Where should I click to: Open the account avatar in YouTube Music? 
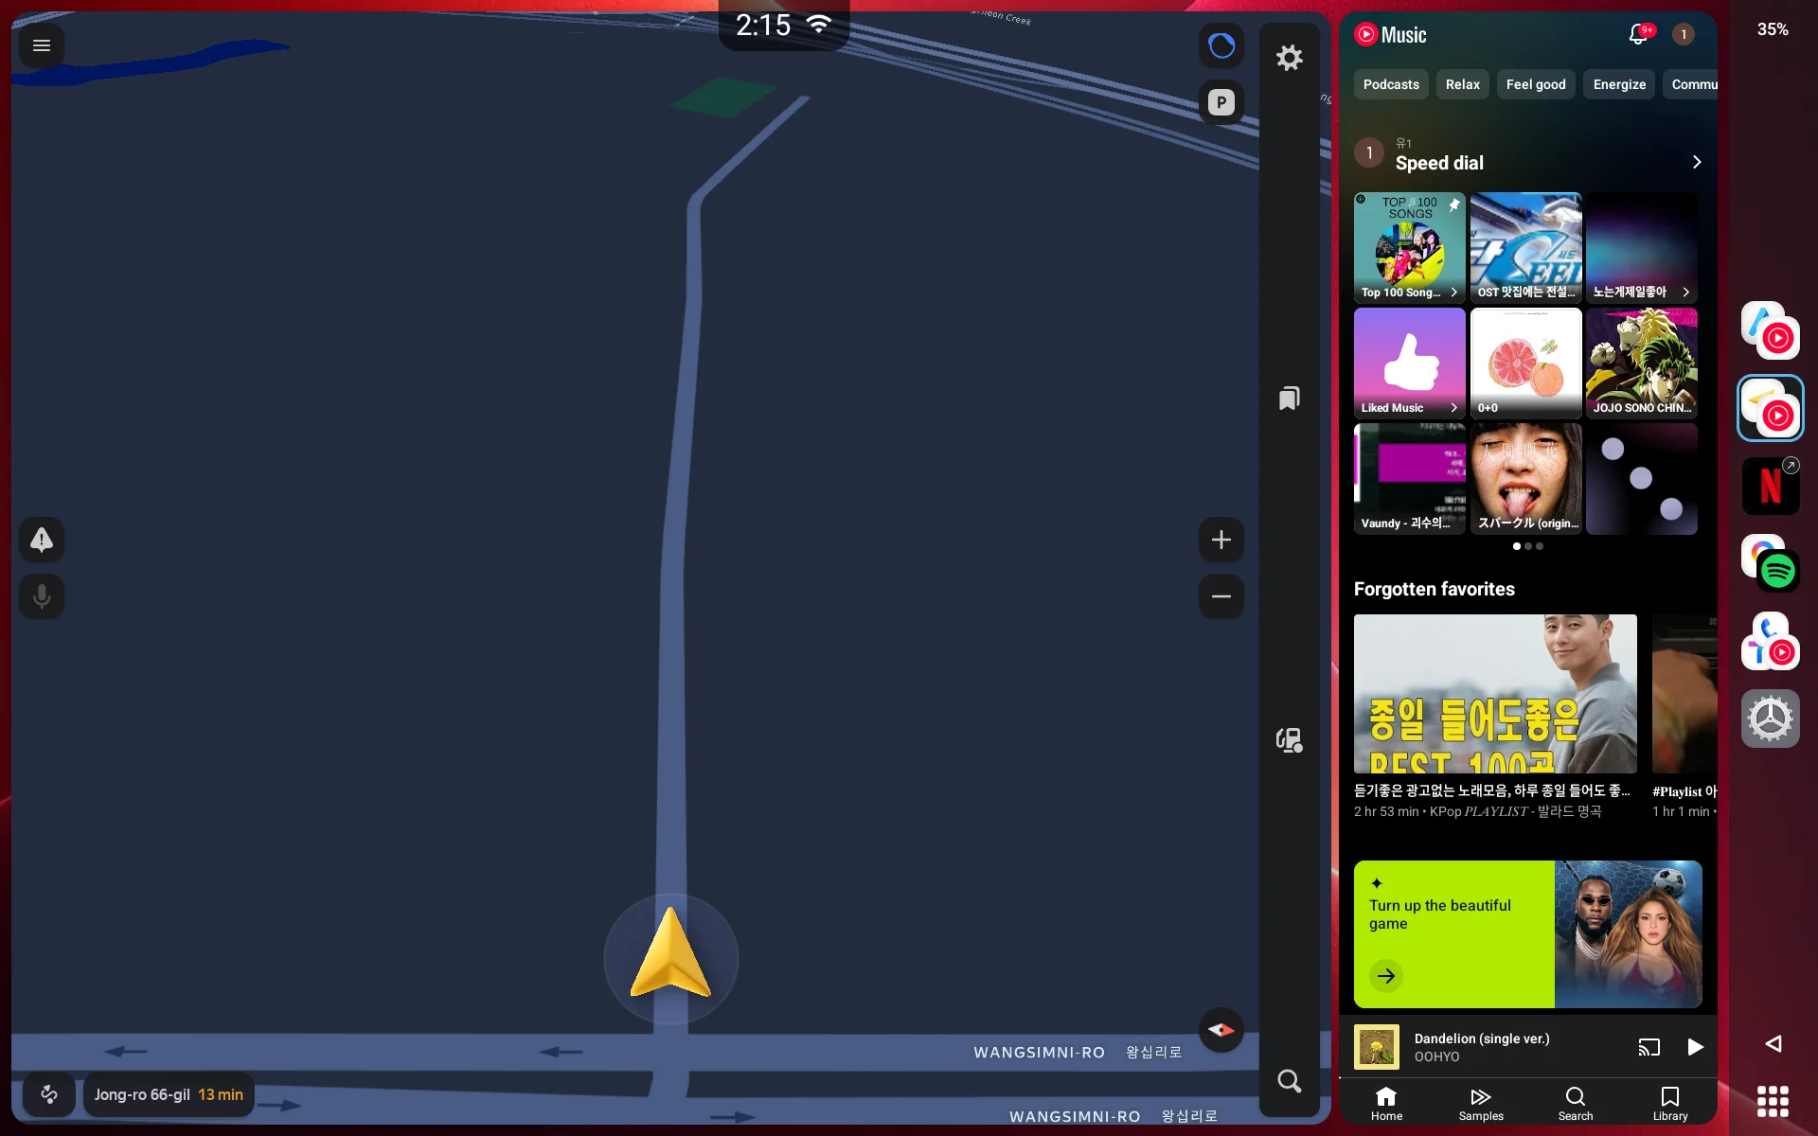[x=1683, y=35]
